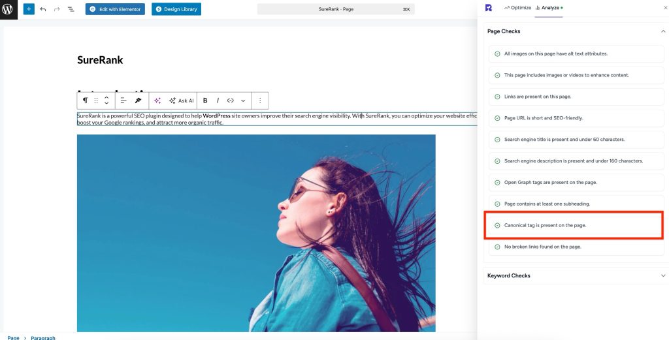Viewport: 669px width, 340px height.
Task: Click the SureRank - Page command bar
Action: 336,9
